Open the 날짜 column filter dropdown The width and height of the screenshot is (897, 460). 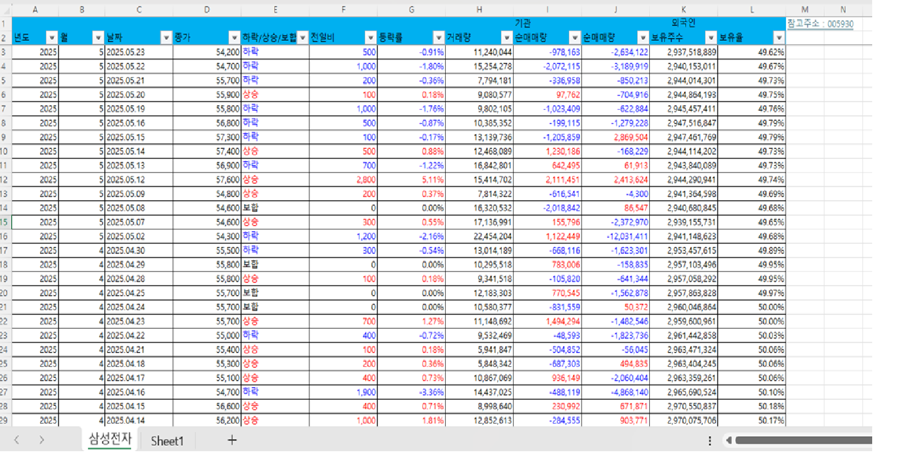166,38
